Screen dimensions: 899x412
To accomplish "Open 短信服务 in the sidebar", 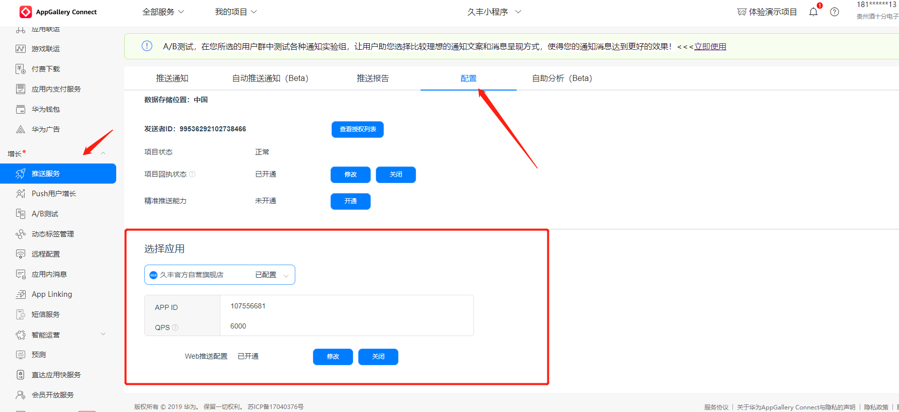I will tap(46, 314).
